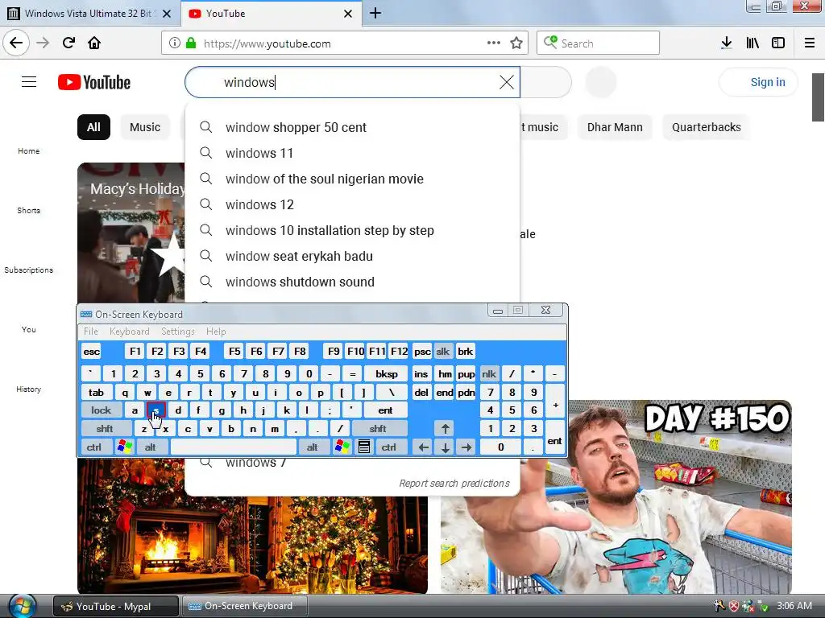This screenshot has width=825, height=618.
Task: Click the Reload page icon
Action: point(68,43)
